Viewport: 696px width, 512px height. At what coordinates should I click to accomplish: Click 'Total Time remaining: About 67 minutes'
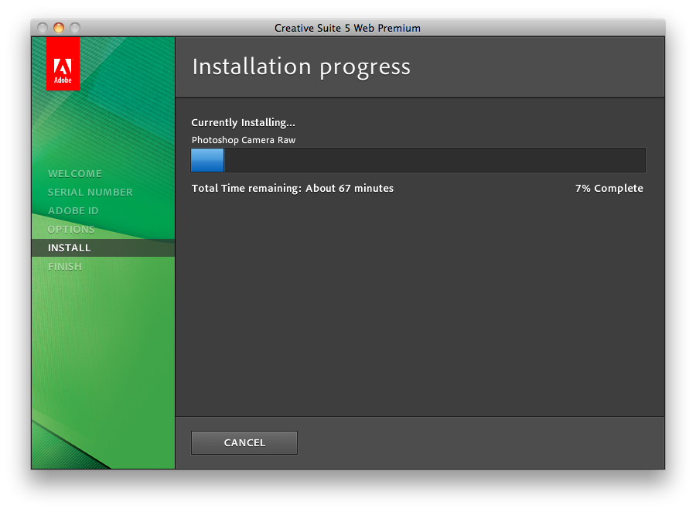pyautogui.click(x=292, y=188)
